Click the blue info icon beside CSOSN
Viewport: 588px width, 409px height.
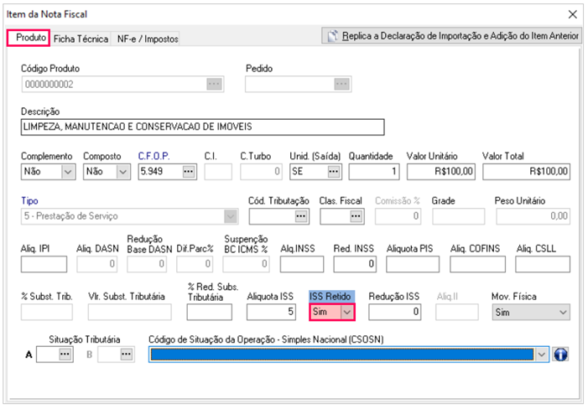pos(561,355)
